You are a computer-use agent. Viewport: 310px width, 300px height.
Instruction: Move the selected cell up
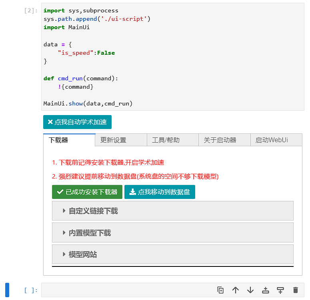[x=236, y=290]
